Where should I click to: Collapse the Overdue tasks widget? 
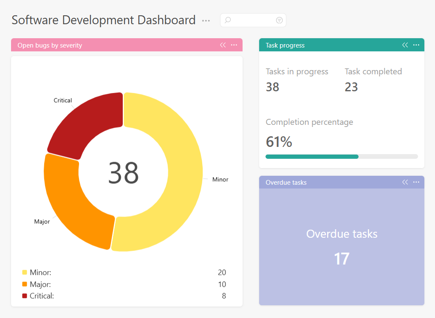[405, 182]
